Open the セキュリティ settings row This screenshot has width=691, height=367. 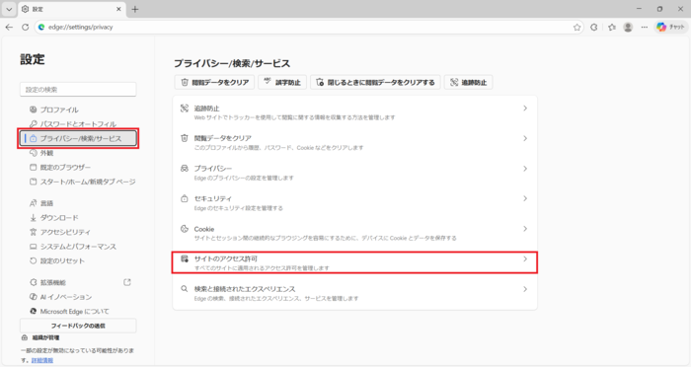[x=354, y=202]
